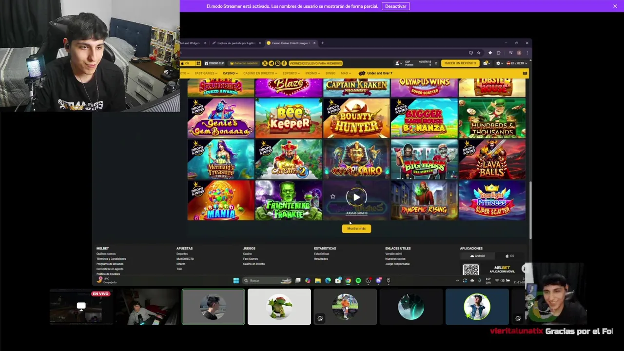Click VIERNES EXCLUSIVO PARA MIEMBROS banner

(x=315, y=63)
